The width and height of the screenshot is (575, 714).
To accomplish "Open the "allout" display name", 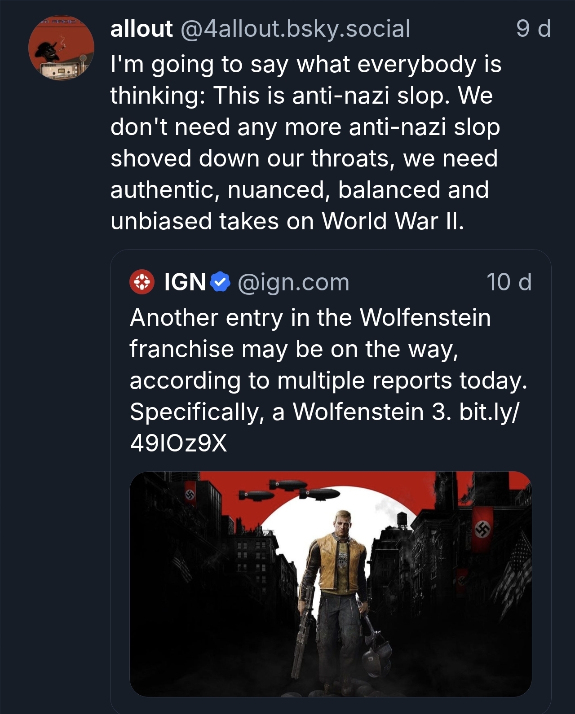I will click(x=141, y=29).
